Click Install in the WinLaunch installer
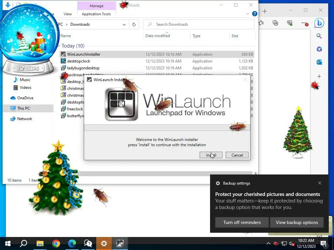334x250 pixels. tap(211, 155)
